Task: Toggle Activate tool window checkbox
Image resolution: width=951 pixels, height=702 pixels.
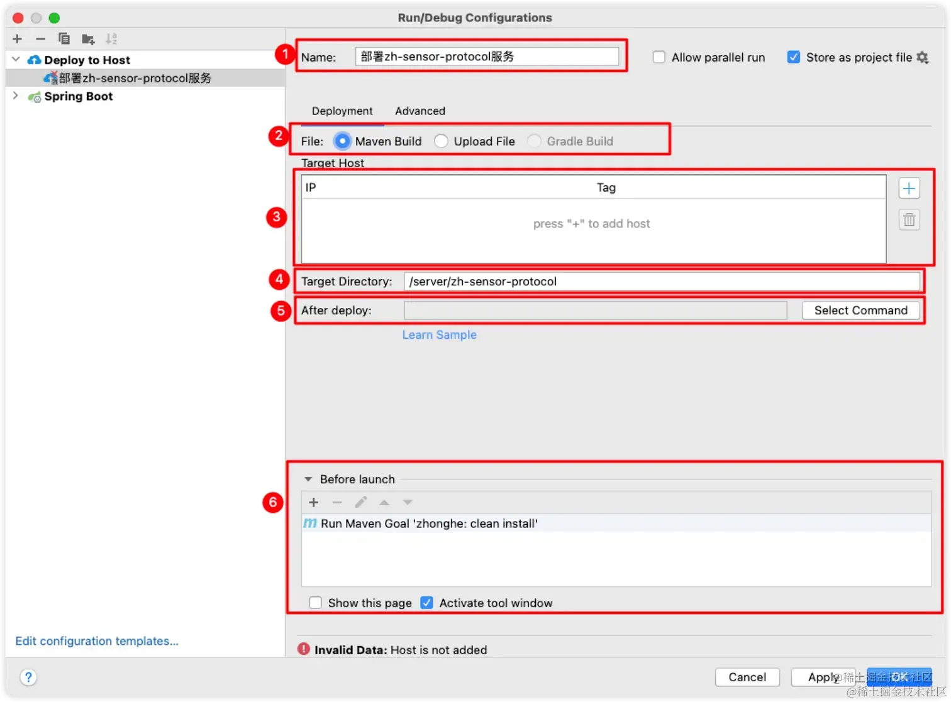Action: tap(426, 603)
